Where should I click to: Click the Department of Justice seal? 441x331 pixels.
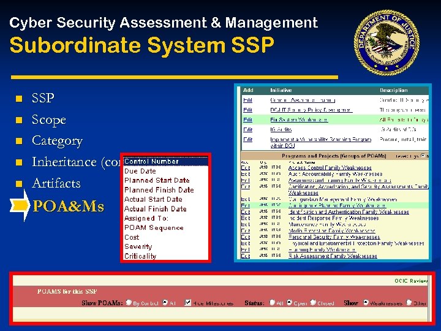click(x=386, y=43)
